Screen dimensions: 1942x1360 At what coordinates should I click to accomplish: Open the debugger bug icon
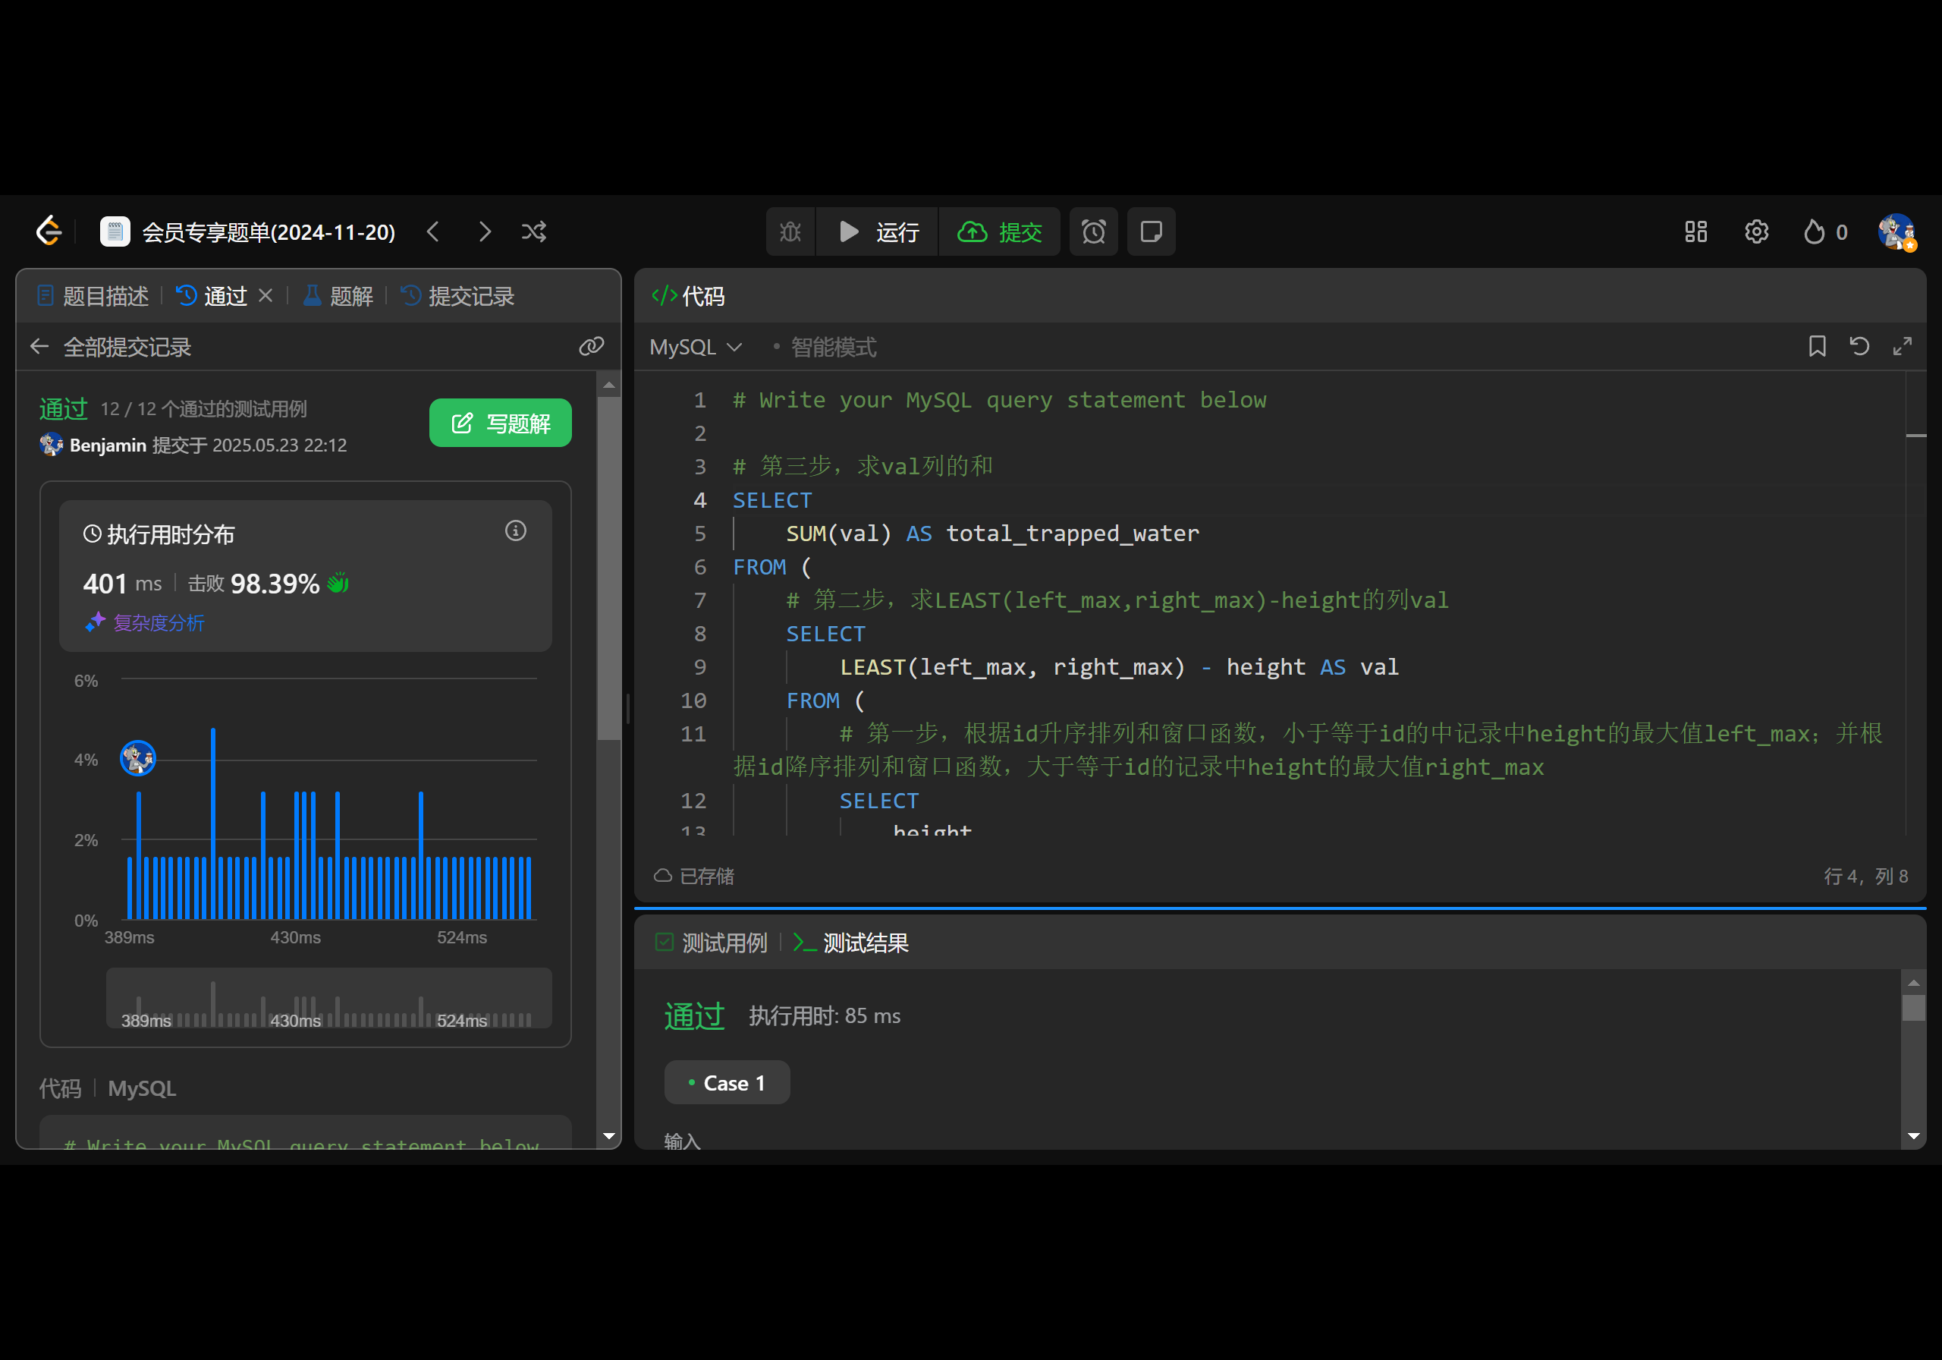(790, 231)
